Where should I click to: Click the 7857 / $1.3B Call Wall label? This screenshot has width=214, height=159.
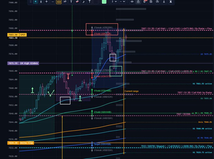click(194, 93)
